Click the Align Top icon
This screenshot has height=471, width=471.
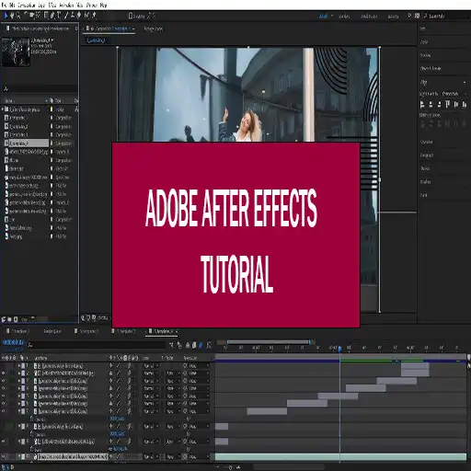point(448,105)
